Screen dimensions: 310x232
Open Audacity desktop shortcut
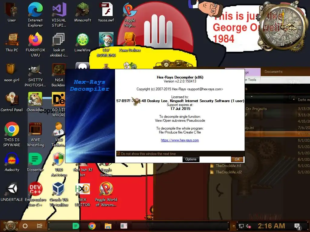point(12,162)
